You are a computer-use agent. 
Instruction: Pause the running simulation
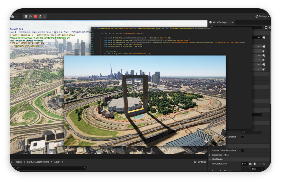[x=26, y=16]
